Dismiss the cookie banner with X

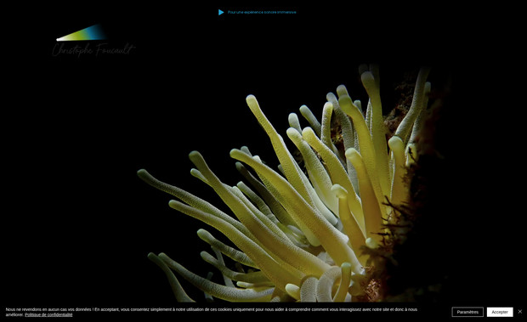tap(520, 312)
